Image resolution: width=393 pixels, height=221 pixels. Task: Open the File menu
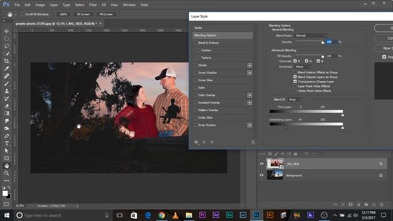click(x=17, y=5)
